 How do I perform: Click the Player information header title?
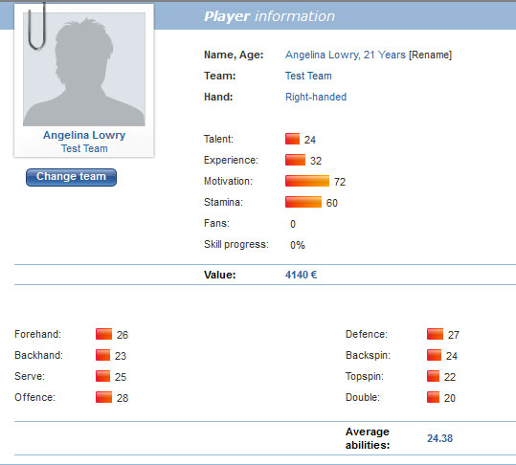tap(269, 16)
